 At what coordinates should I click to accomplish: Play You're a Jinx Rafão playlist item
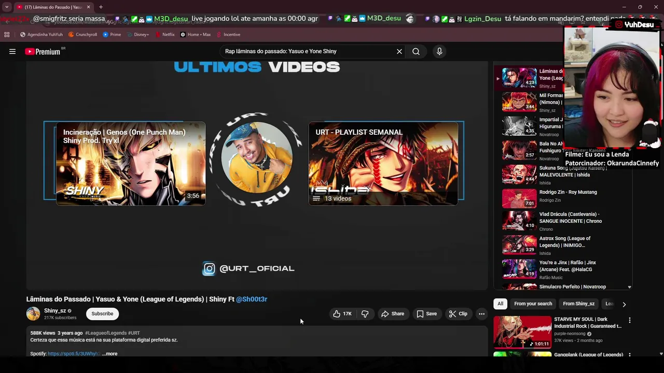click(x=563, y=269)
